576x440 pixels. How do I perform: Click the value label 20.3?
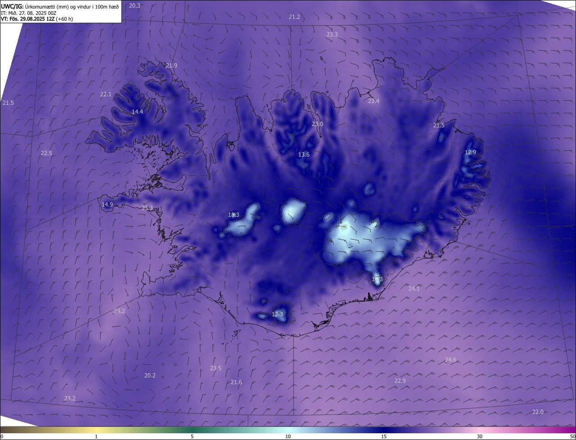click(x=135, y=5)
